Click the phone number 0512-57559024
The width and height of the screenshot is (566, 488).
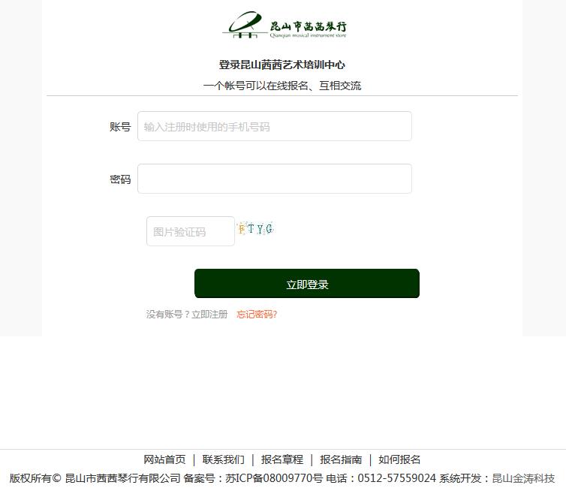pyautogui.click(x=396, y=478)
